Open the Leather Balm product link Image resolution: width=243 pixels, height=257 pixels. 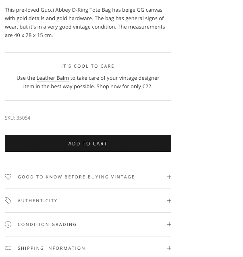53,78
